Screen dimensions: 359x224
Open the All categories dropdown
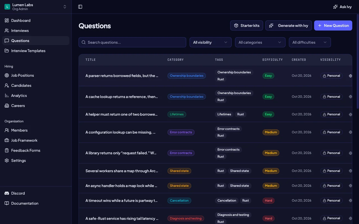point(260,42)
